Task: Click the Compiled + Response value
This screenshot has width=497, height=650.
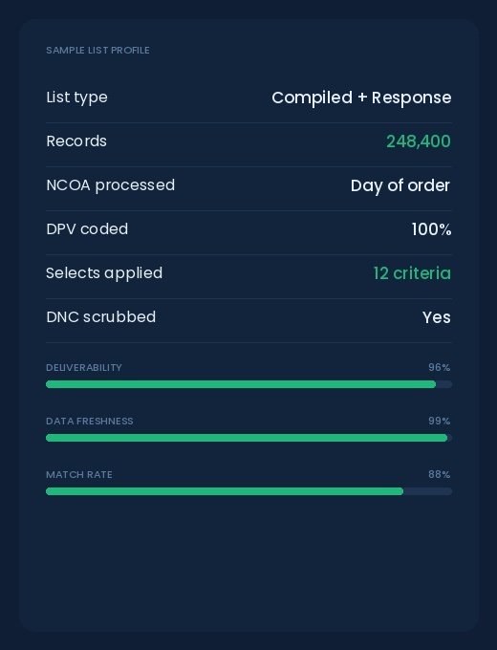Action: (361, 97)
